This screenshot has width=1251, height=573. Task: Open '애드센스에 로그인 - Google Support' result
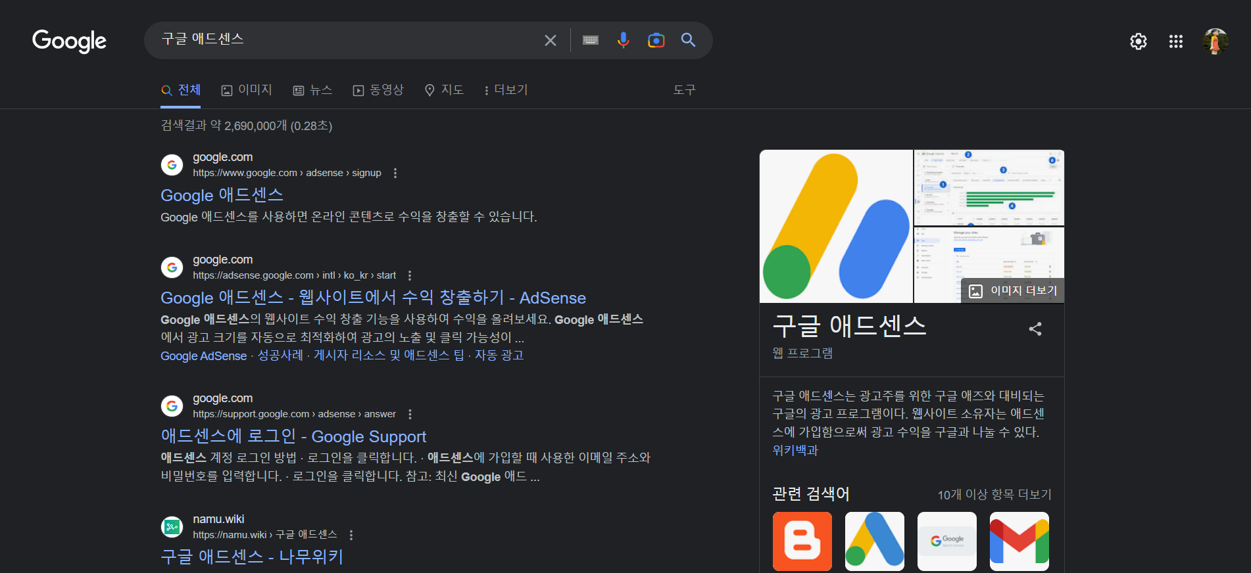pyautogui.click(x=293, y=436)
